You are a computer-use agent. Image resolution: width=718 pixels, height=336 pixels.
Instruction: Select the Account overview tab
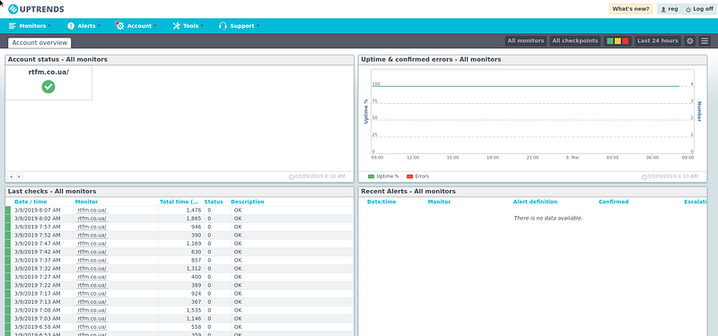[x=39, y=42]
